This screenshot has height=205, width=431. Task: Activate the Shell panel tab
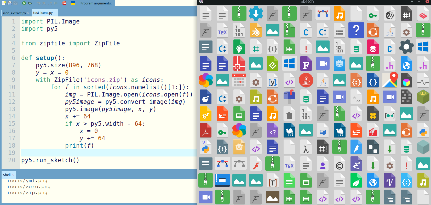point(7,175)
